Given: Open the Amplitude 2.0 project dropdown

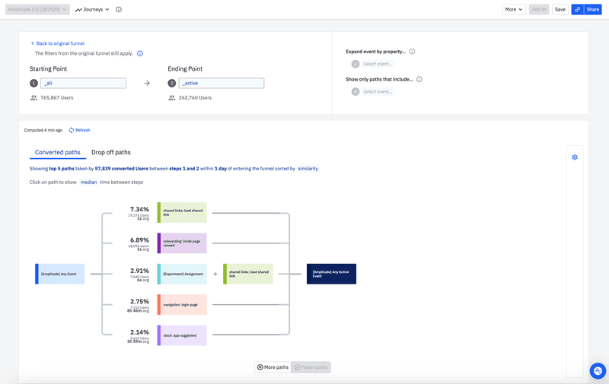Looking at the screenshot, I should click(x=38, y=10).
